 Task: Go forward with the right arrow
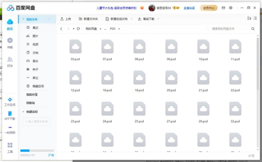coord(68,29)
